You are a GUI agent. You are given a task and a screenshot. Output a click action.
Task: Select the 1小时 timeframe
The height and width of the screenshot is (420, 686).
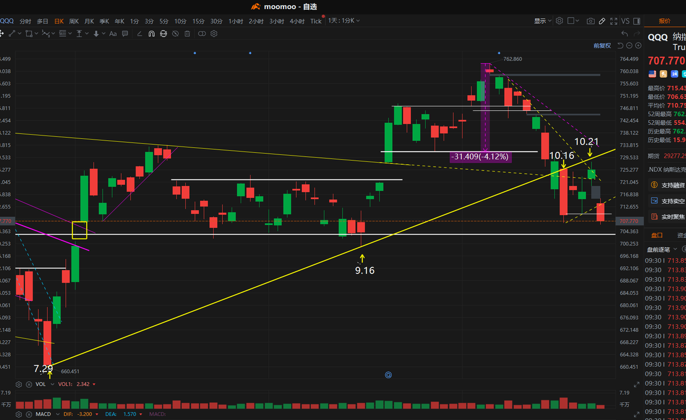236,21
